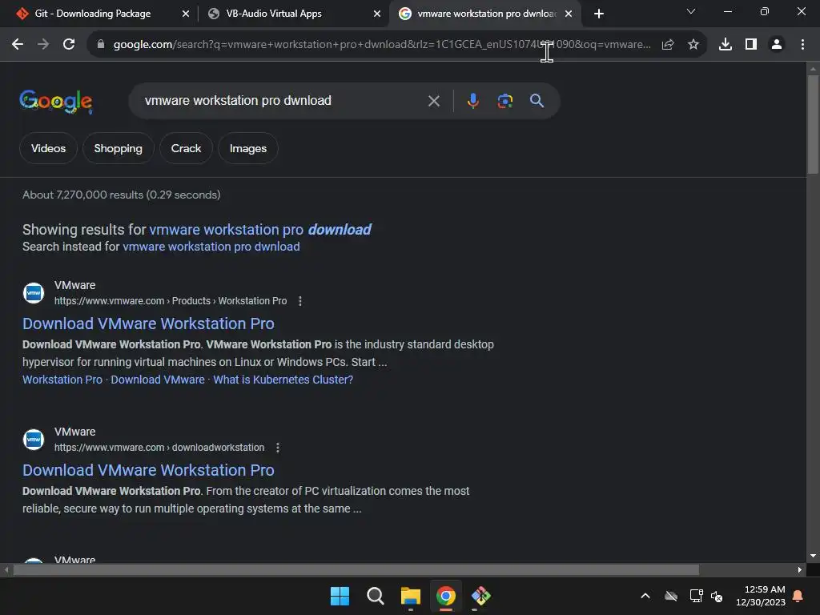Open the clock and calendar flyout
This screenshot has width=820, height=615.
(x=761, y=596)
